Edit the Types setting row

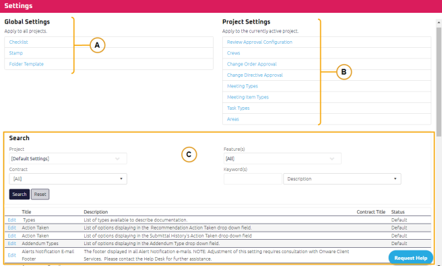pyautogui.click(x=12, y=220)
